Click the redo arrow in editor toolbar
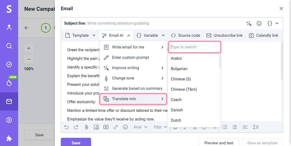291x146 pixels. (76, 127)
